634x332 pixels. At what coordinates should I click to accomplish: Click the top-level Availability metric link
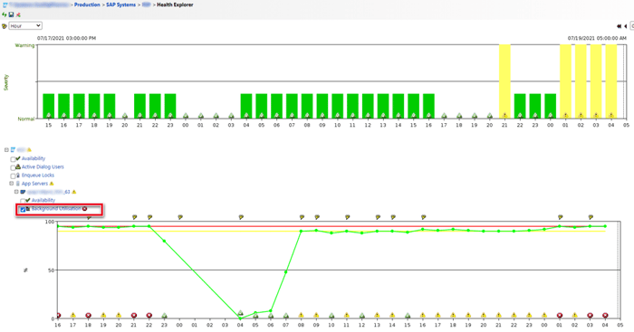(34, 158)
